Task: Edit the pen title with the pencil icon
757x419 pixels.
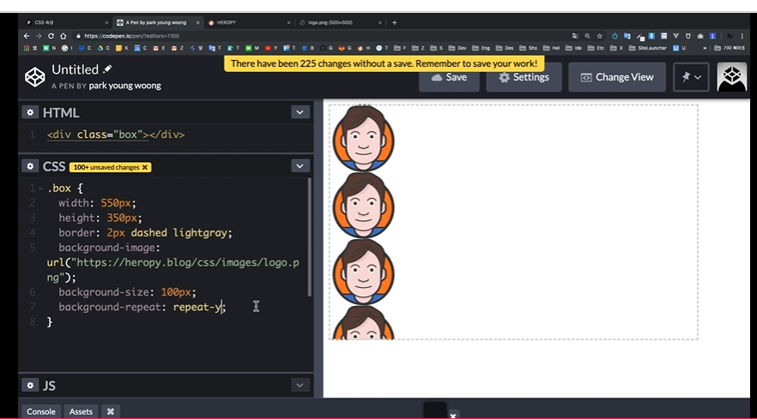Action: coord(107,69)
